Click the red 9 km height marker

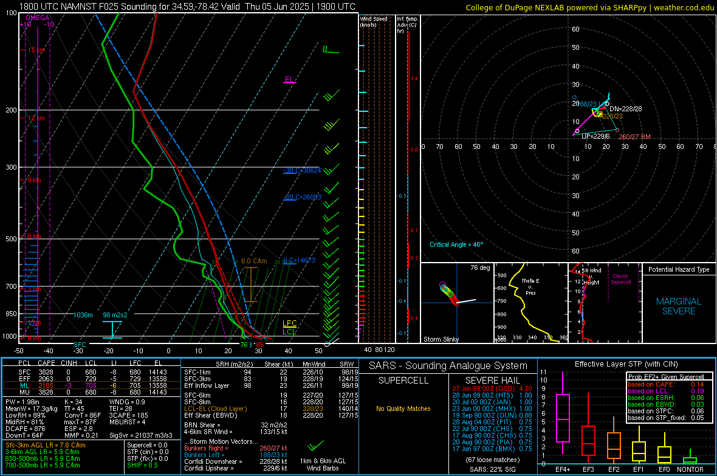33,180
